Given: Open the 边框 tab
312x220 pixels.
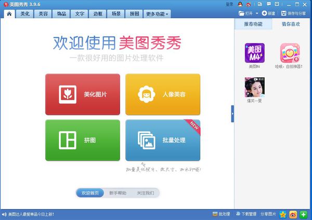Looking at the screenshot, I should [x=98, y=14].
